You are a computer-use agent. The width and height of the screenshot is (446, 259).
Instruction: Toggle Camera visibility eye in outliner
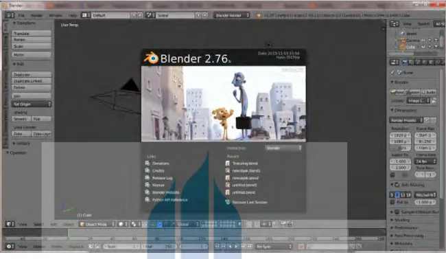coord(423,40)
